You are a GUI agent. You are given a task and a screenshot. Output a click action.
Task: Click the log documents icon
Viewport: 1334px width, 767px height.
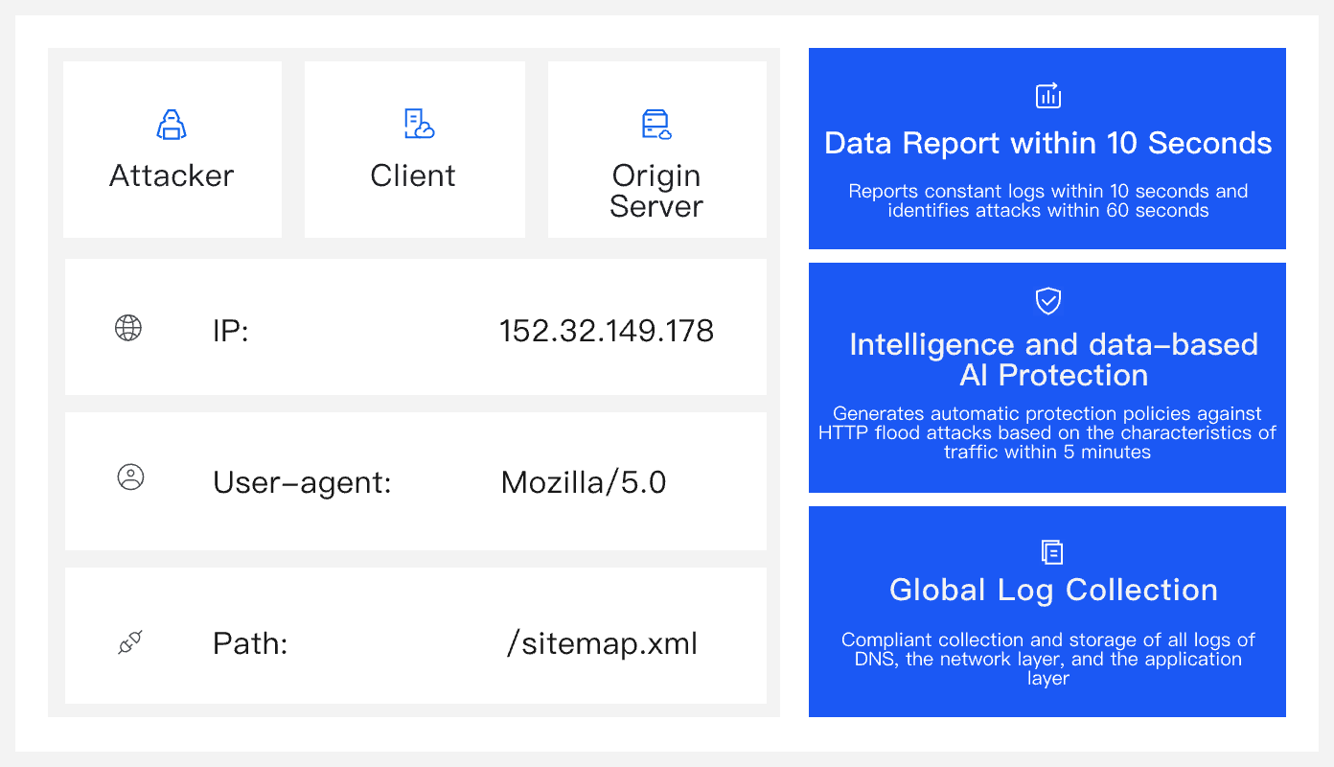tap(1051, 552)
